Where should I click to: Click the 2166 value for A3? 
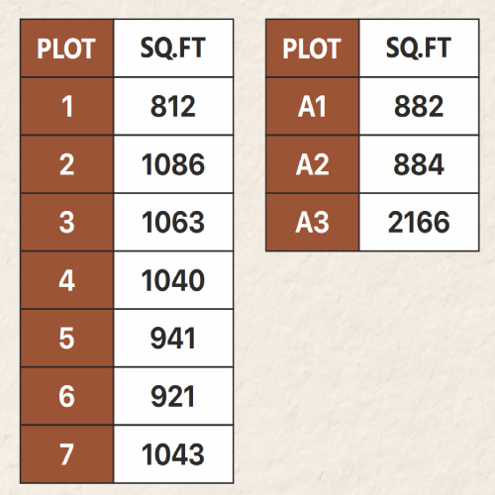click(x=419, y=223)
